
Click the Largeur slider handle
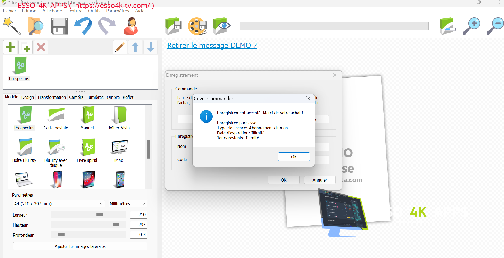point(100,215)
